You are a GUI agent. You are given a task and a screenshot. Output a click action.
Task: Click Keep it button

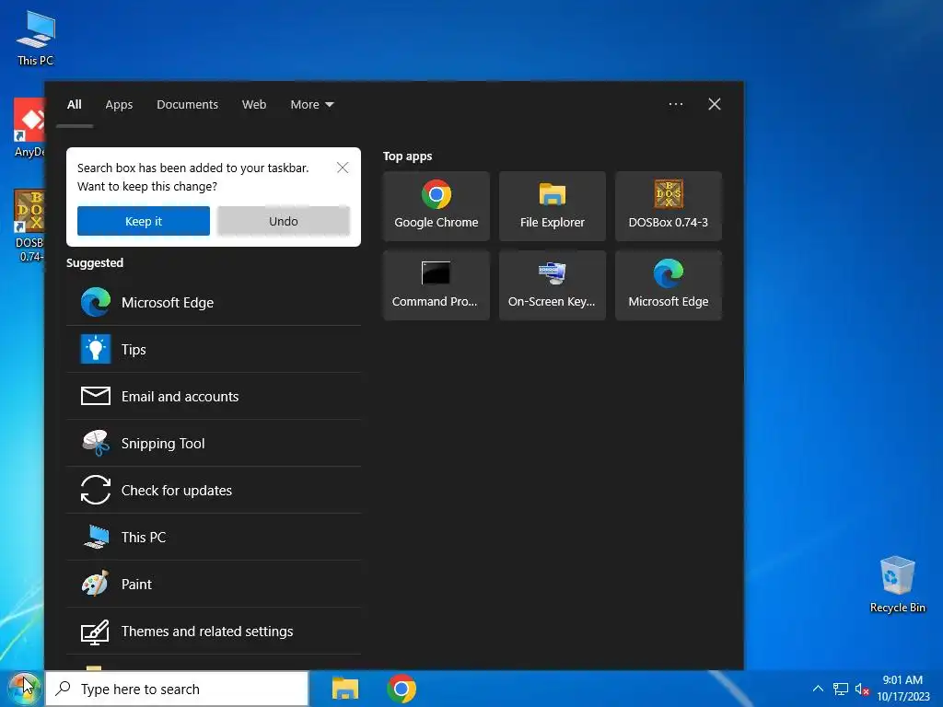(x=143, y=221)
